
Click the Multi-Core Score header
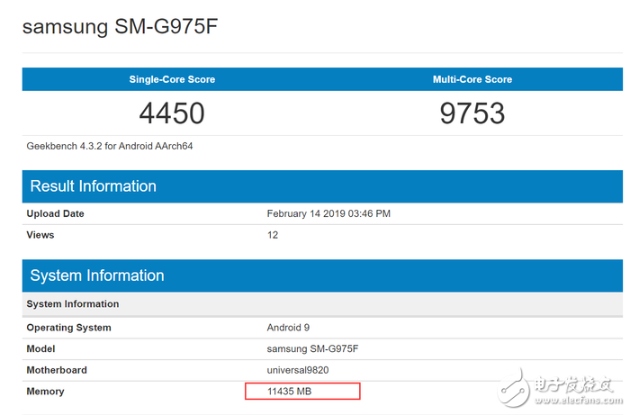tap(472, 79)
